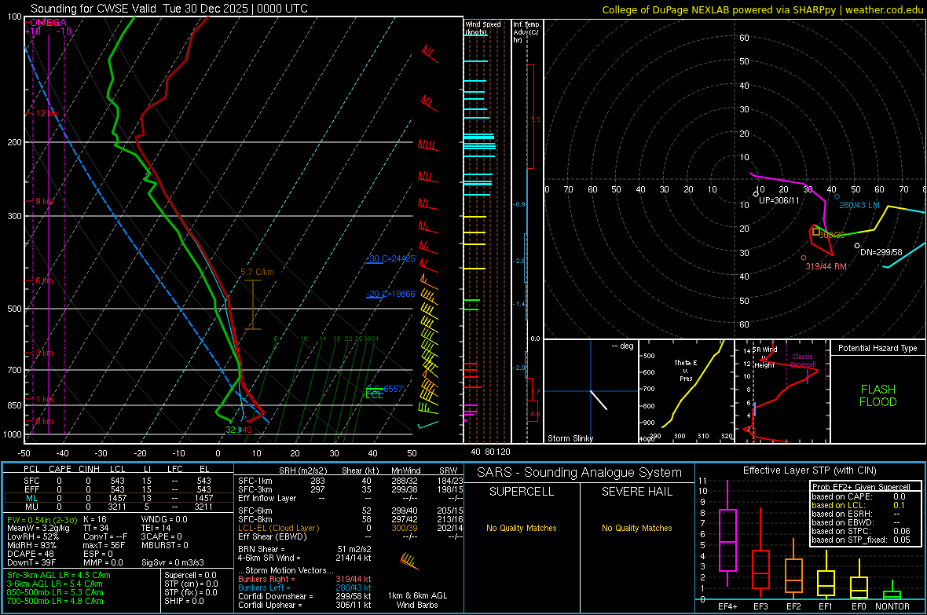Click the 'LCL-EL (Cloud Layer)' row label
This screenshot has height=615, width=927.
(278, 528)
